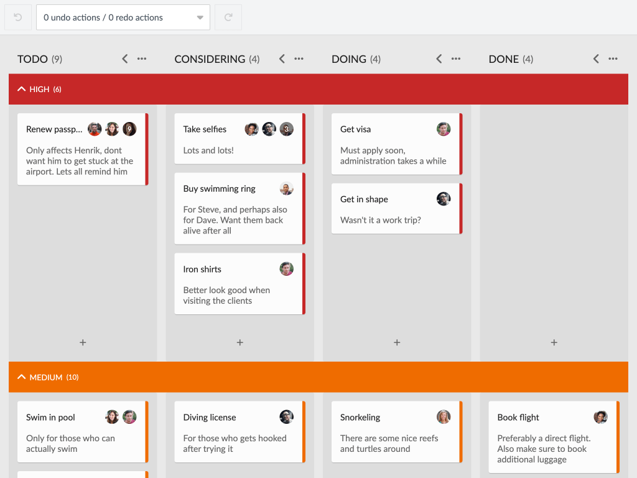Click 'Wasn't it a work trip?' text
Viewport: 637px width, 478px height.
tap(381, 220)
